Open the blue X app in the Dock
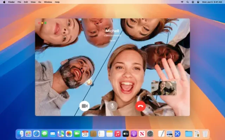Viewport: 225px width, 140px height. (x=178, y=134)
